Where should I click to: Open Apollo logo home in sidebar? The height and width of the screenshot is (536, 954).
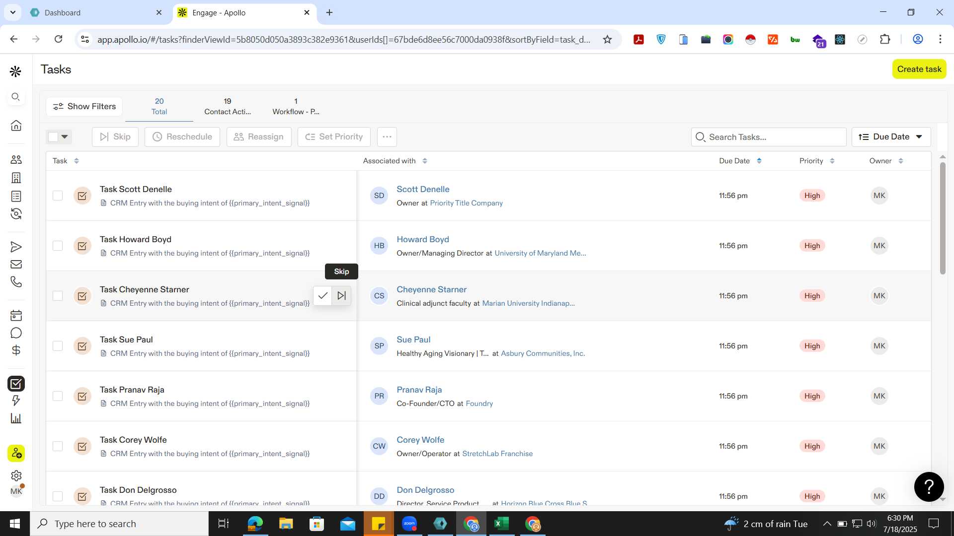pyautogui.click(x=15, y=71)
